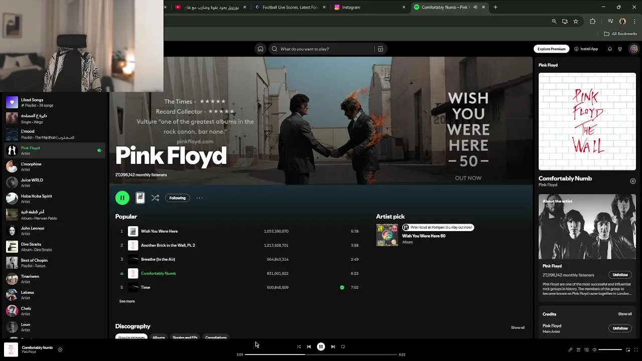Open Dire Straits album in library

coord(54,247)
